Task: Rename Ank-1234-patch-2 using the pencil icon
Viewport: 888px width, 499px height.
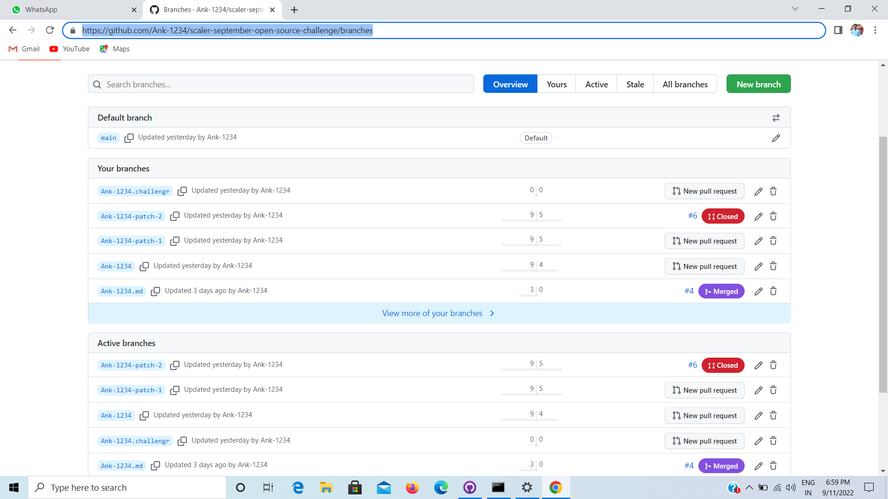Action: click(758, 216)
